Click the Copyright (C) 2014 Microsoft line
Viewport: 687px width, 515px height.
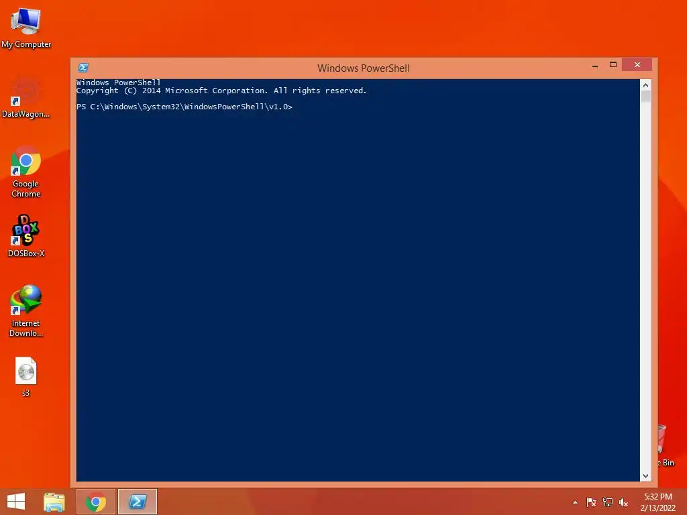[221, 91]
